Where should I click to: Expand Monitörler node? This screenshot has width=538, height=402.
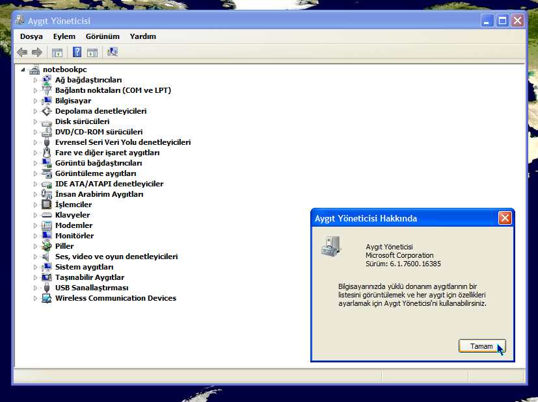[x=35, y=236]
